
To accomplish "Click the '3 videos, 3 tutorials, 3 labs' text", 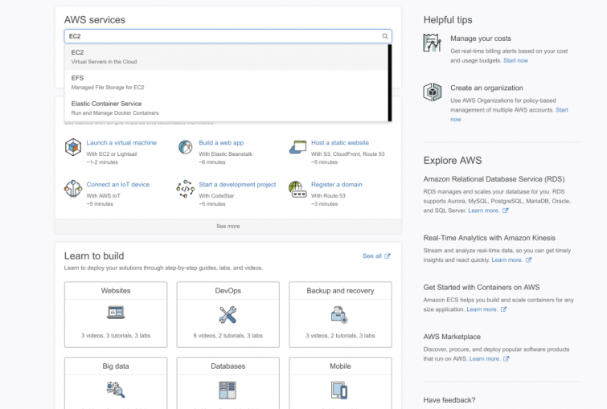I will coord(116,336).
